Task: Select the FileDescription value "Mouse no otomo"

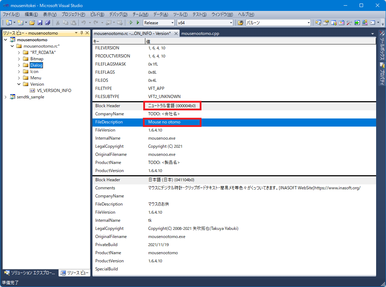Action: [164, 122]
